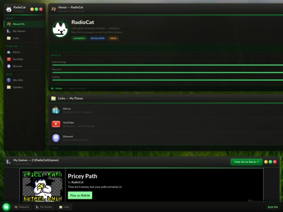
Task: Click the My Games sidebar icon
Action: 9,31
